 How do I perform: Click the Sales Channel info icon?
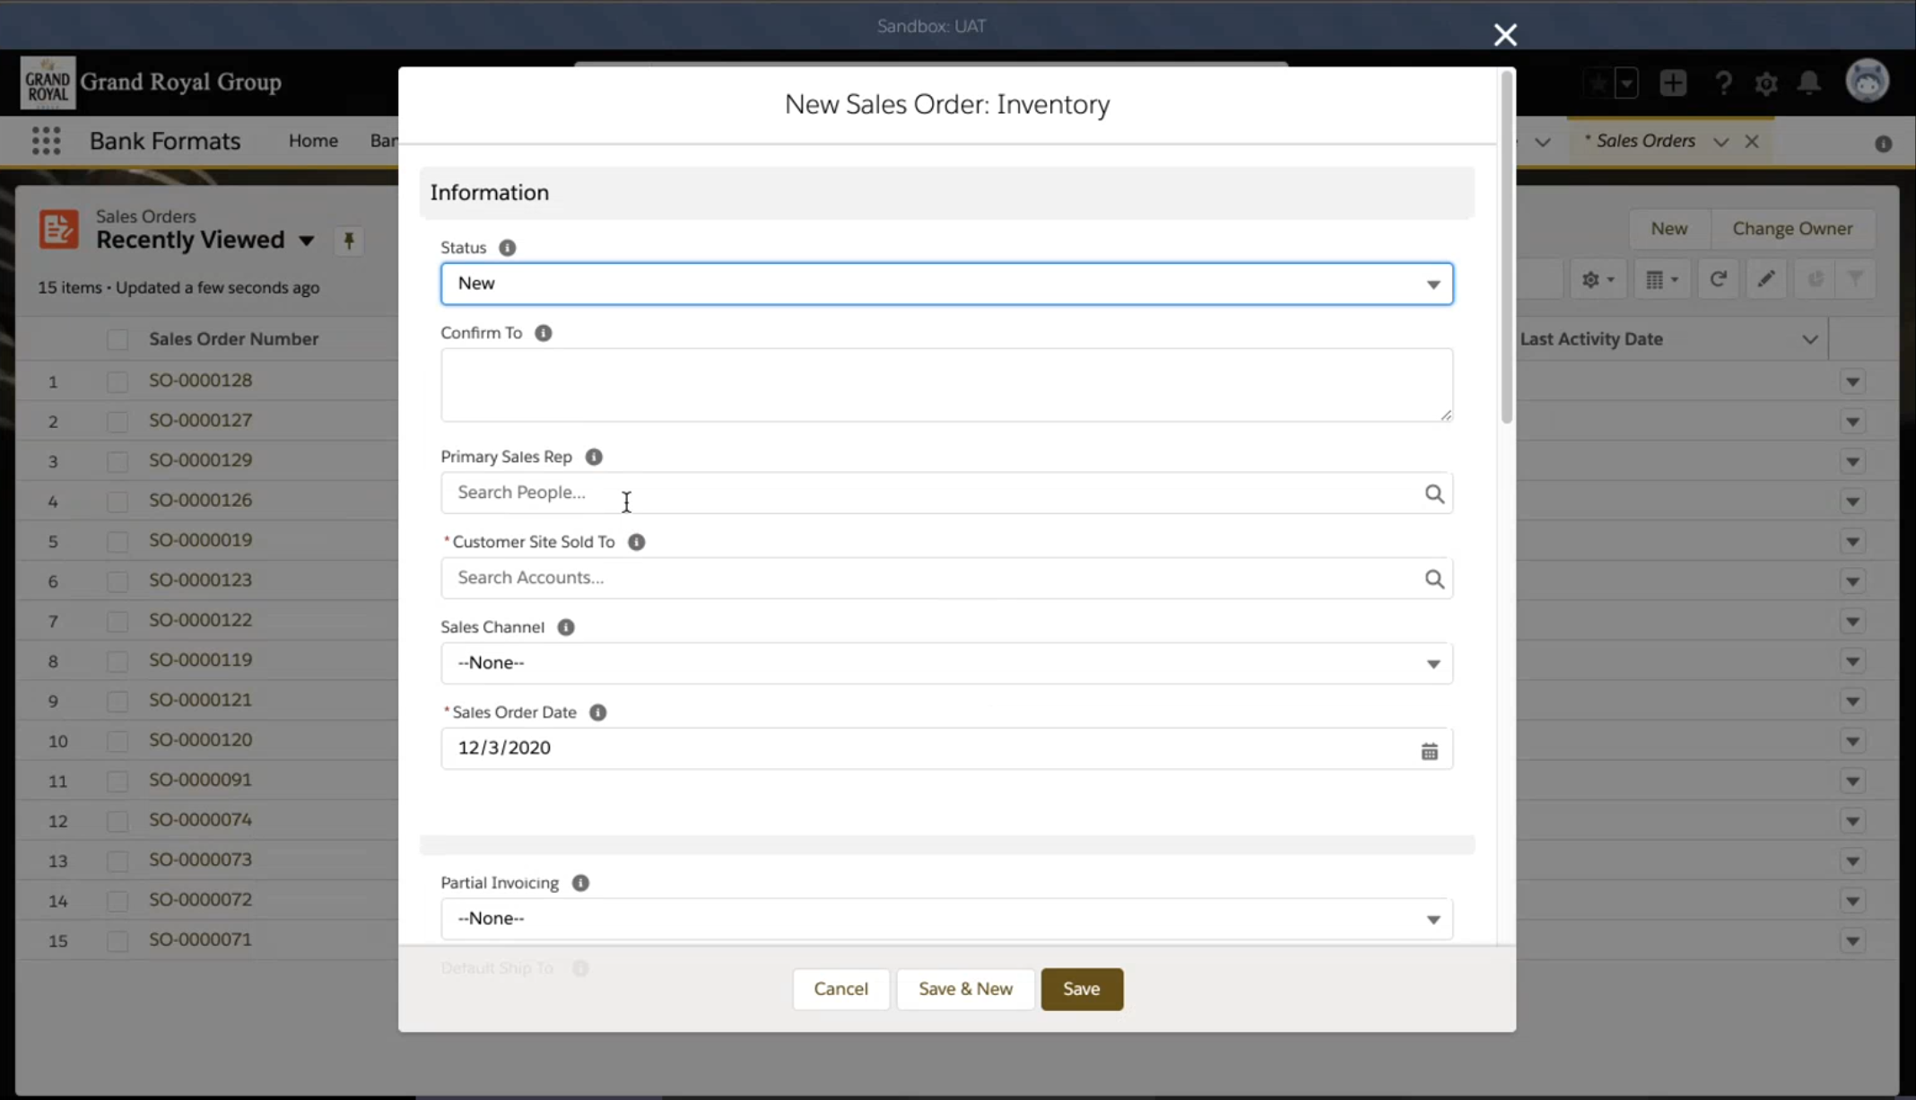tap(565, 627)
